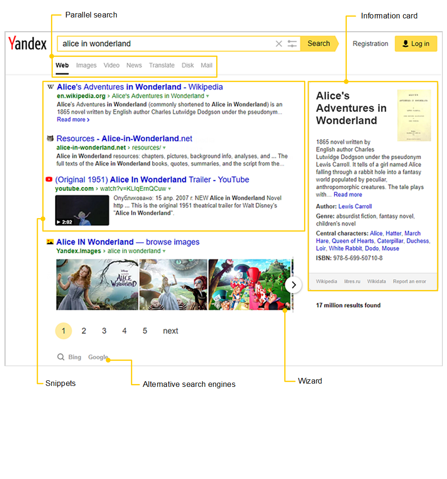Open the Hatter character link
Image resolution: width=447 pixels, height=479 pixels.
coord(394,233)
